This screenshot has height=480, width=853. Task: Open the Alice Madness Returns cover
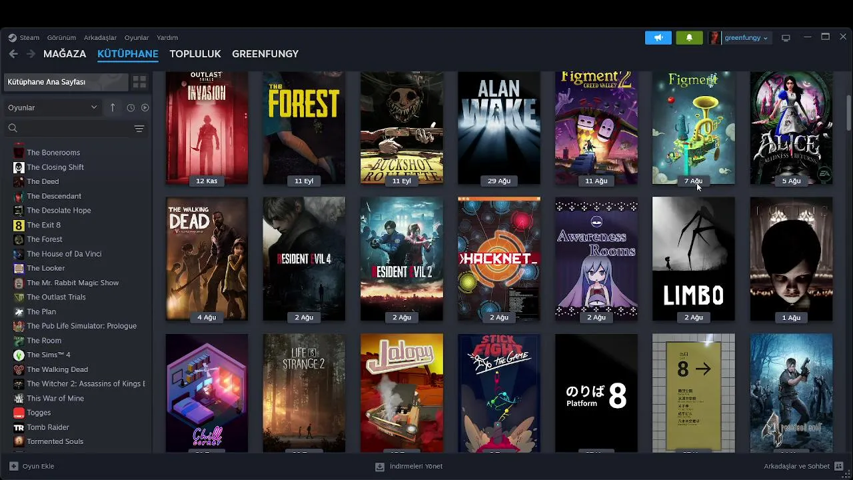[791, 128]
